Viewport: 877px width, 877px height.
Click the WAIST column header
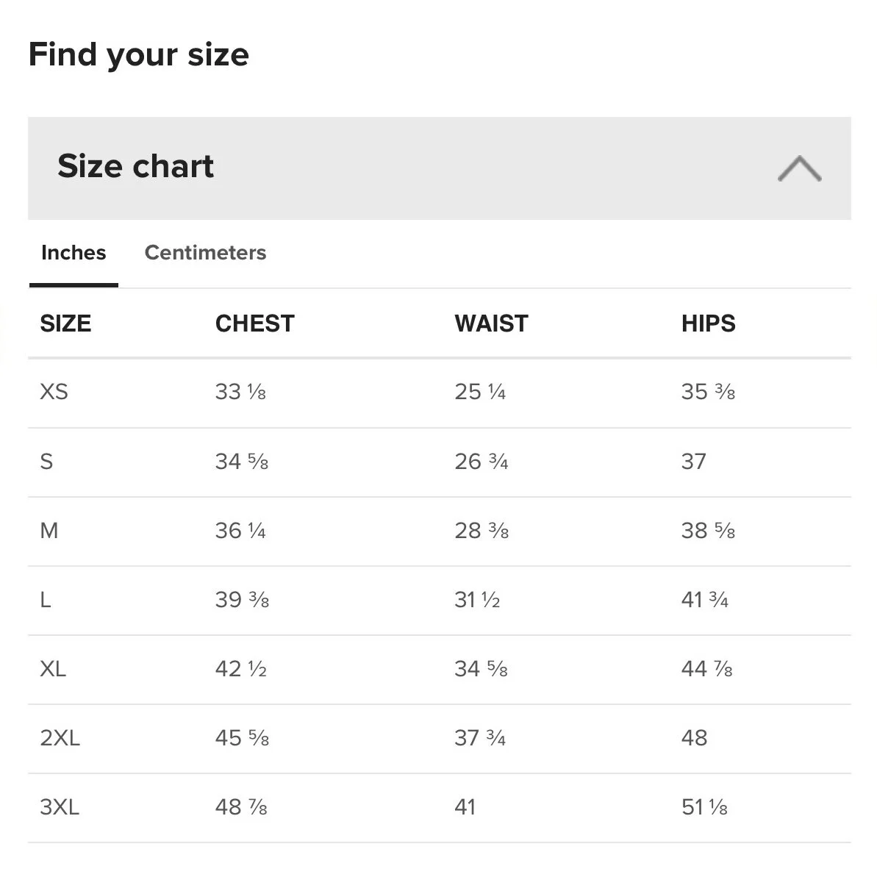click(x=491, y=323)
